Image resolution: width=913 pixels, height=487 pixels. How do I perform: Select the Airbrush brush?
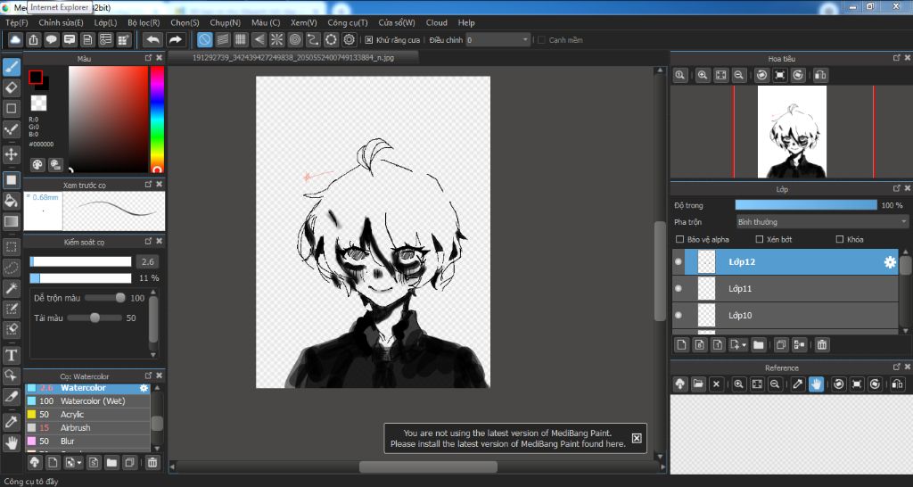point(87,427)
